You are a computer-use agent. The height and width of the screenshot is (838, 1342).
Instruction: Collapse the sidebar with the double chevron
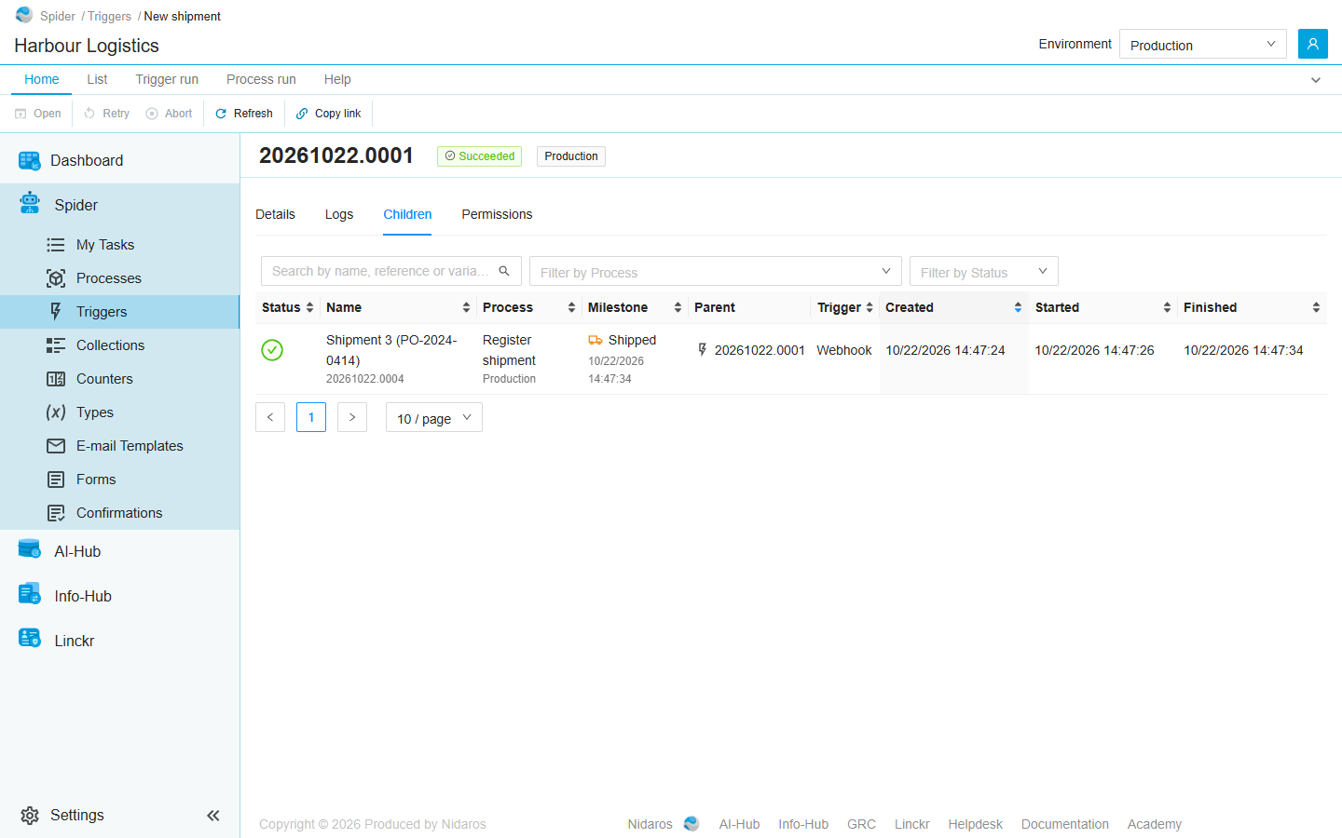(213, 816)
